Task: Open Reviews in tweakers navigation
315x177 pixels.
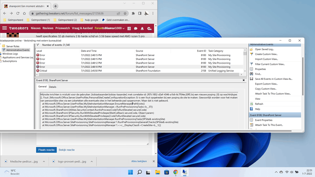Action: point(48,28)
